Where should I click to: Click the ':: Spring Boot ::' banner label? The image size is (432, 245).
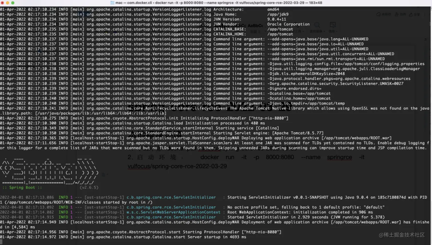(22, 187)
